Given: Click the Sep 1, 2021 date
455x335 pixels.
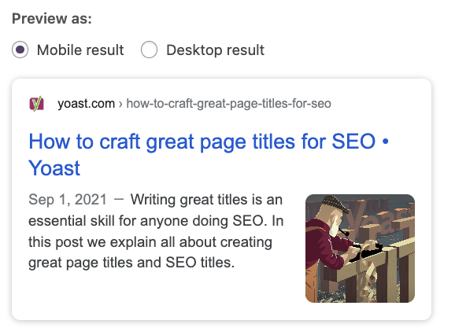Looking at the screenshot, I should (x=68, y=200).
